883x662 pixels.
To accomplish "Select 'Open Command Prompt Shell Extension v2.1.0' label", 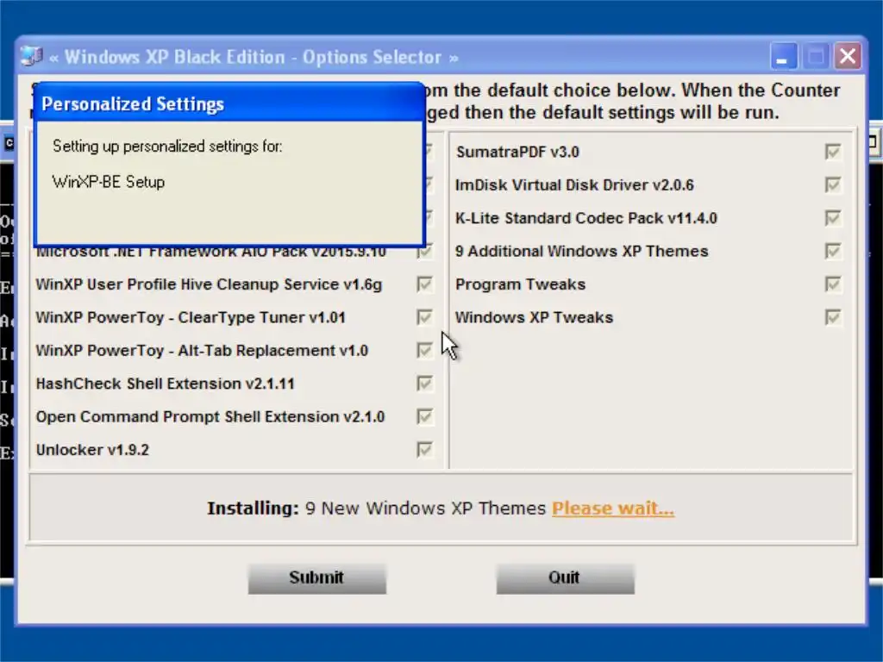I will (210, 417).
